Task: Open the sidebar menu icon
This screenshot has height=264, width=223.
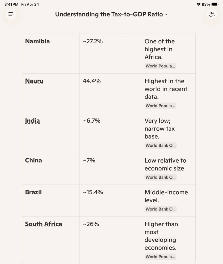Action: click(x=11, y=14)
